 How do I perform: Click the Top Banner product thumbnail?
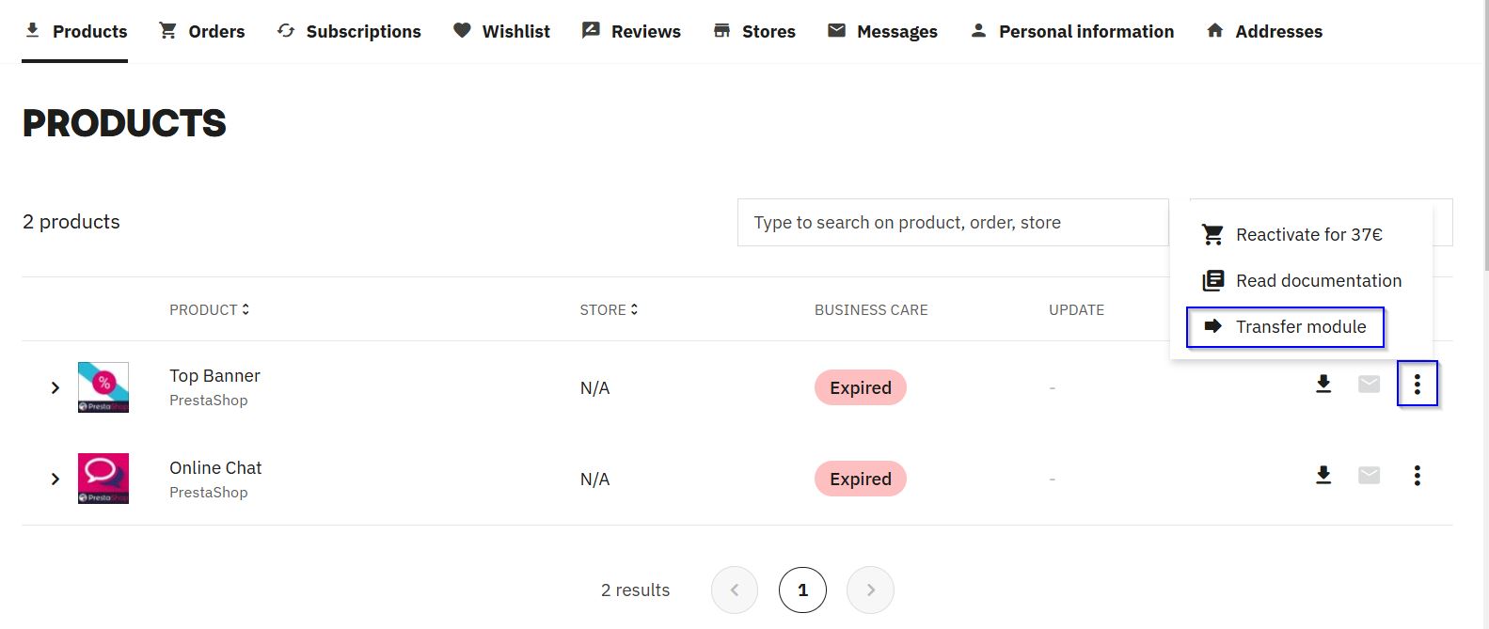tap(103, 387)
